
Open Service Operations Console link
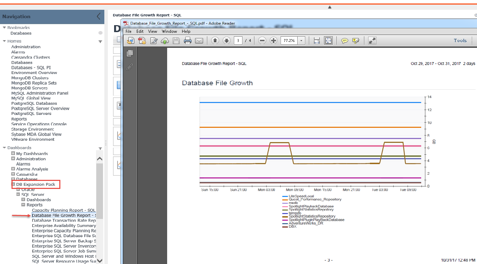[x=39, y=124]
